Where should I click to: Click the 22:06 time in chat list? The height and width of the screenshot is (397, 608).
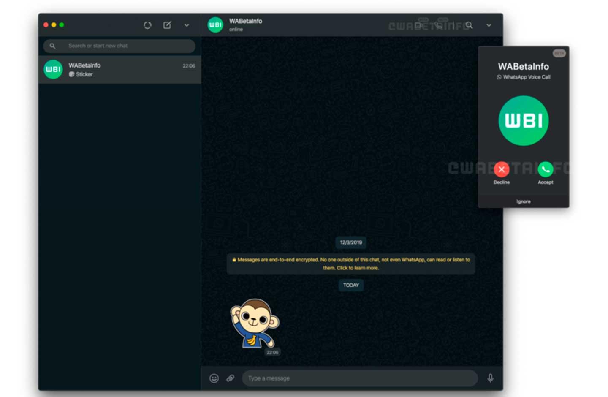pos(189,66)
